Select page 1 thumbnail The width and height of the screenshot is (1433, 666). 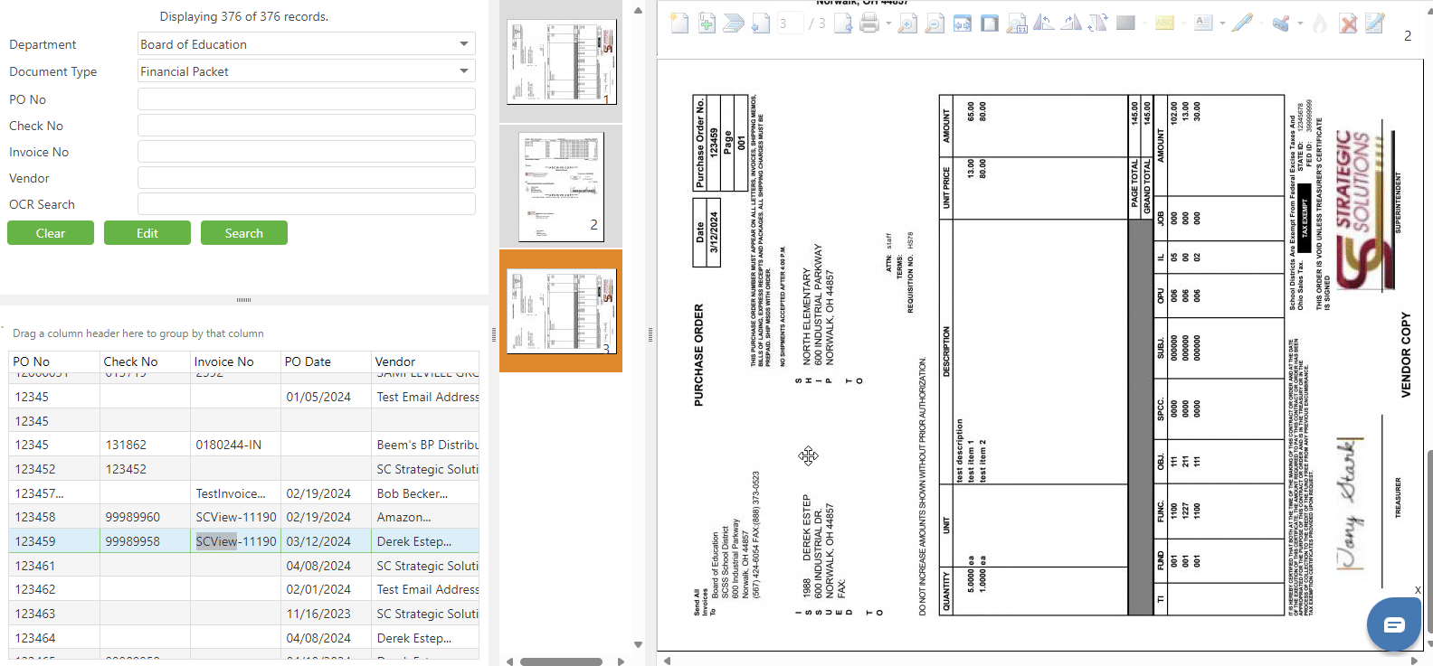tap(561, 62)
